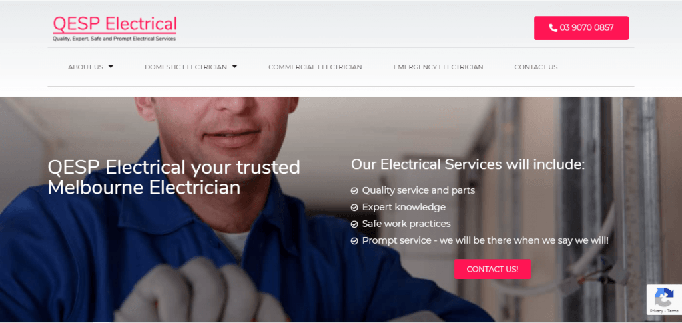Screen dimensions: 682x323
Task: Open the About Us menu
Action: pos(85,67)
